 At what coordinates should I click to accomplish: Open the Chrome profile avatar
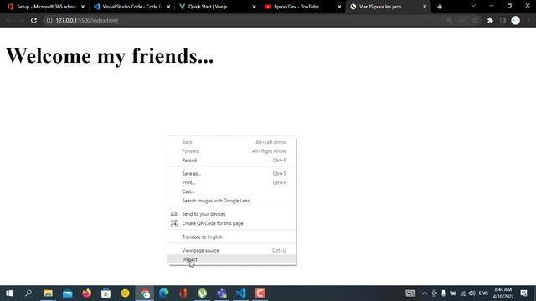tap(516, 20)
